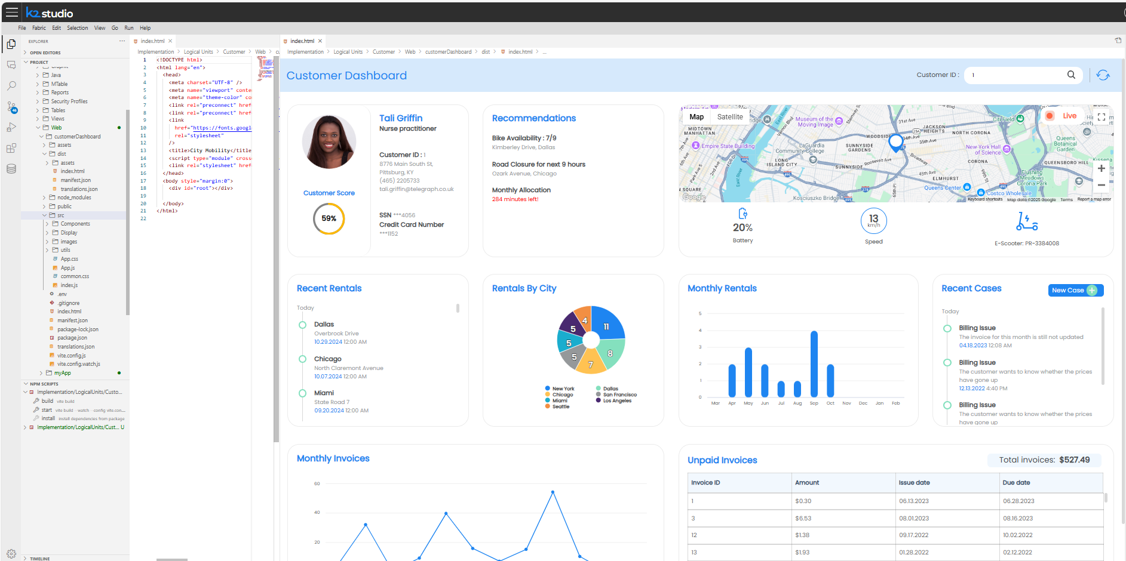This screenshot has width=1126, height=561.
Task: Switch map to Satellite view
Action: (x=729, y=117)
